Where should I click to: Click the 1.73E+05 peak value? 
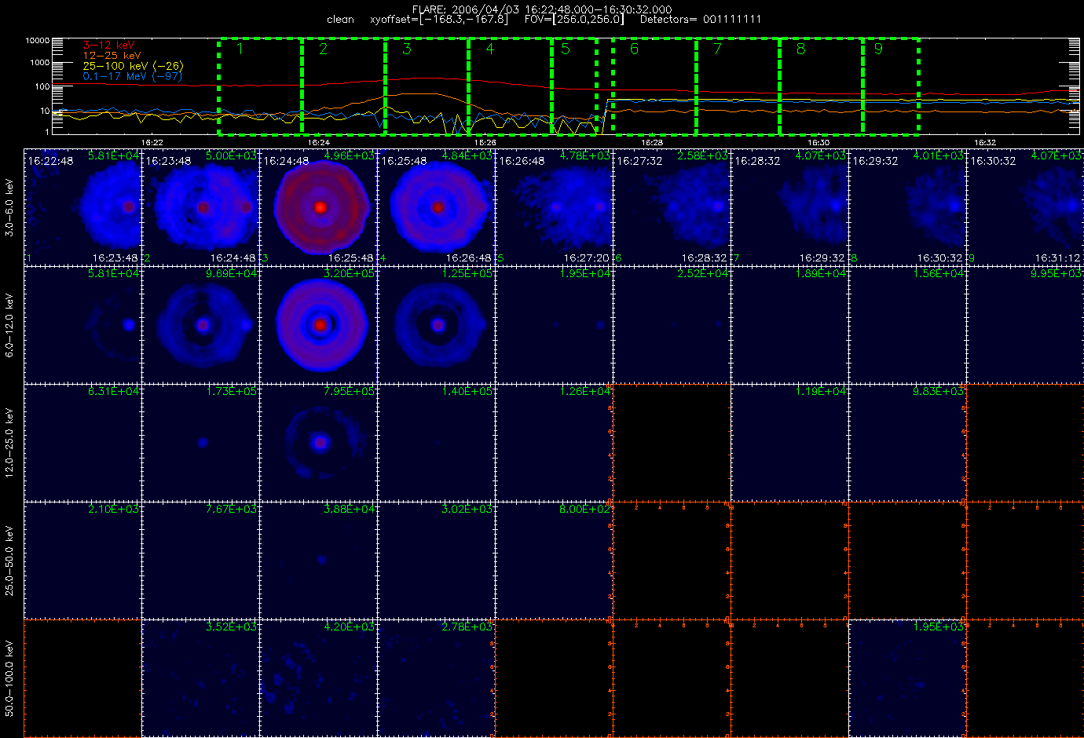tap(231, 391)
